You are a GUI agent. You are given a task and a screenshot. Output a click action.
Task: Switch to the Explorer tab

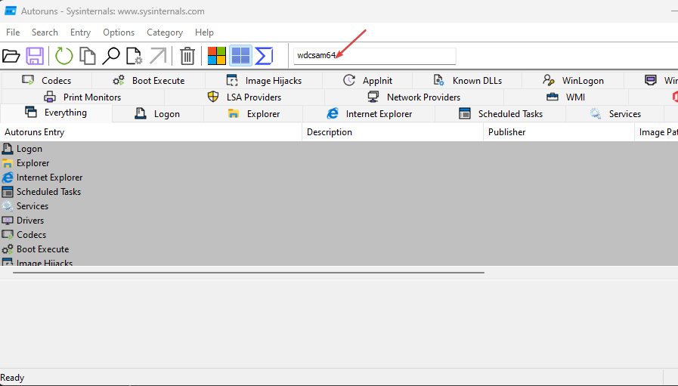[253, 113]
